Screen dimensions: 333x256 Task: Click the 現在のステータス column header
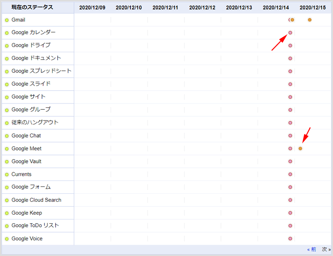click(32, 7)
